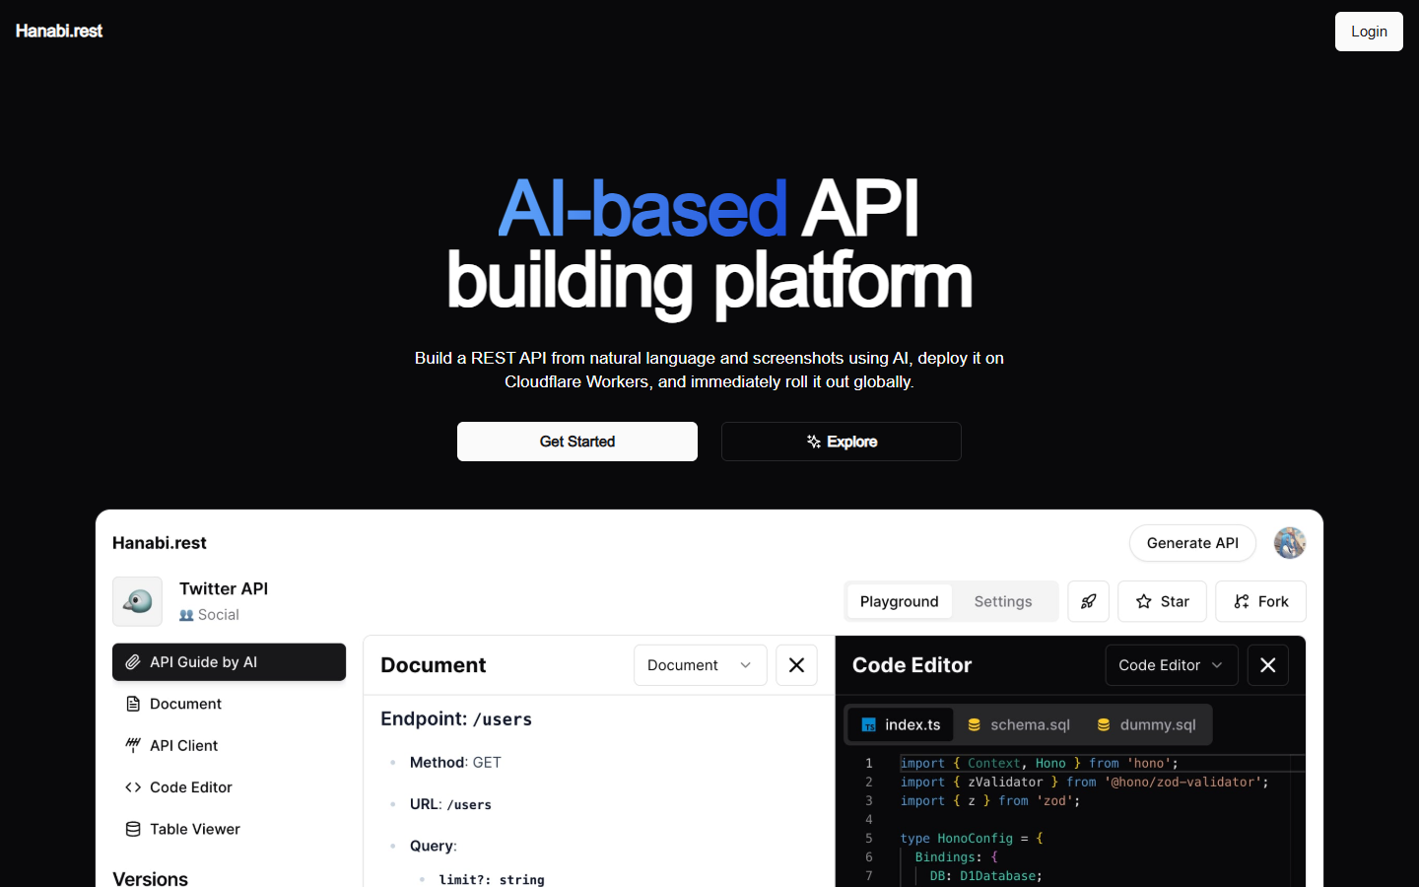The height and width of the screenshot is (887, 1419).
Task: Click the paperclip icon beside API Guide
Action: click(x=133, y=662)
